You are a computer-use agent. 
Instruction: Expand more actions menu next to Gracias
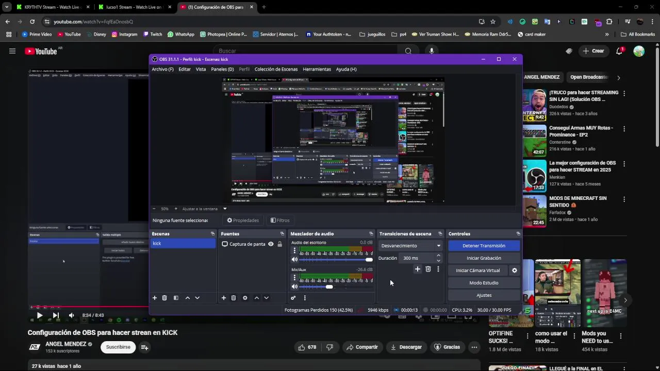[x=474, y=347]
